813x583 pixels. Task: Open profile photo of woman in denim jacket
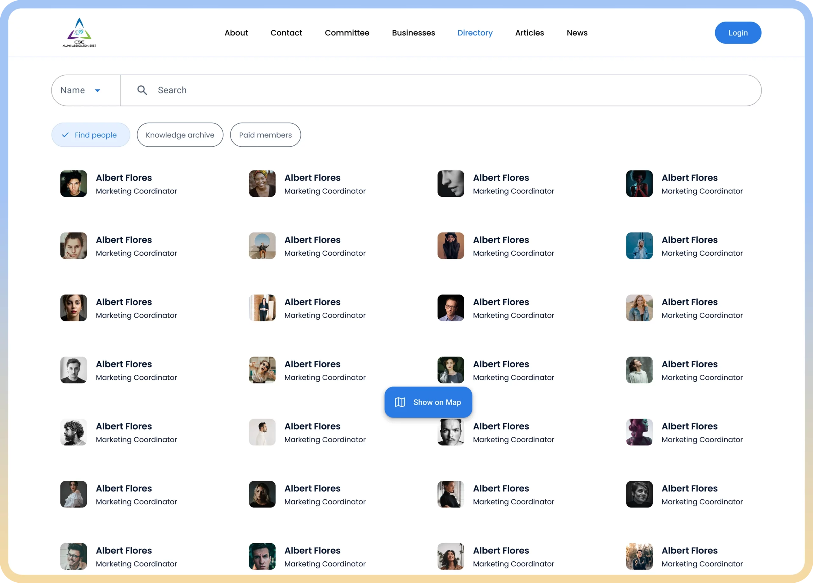[639, 308]
